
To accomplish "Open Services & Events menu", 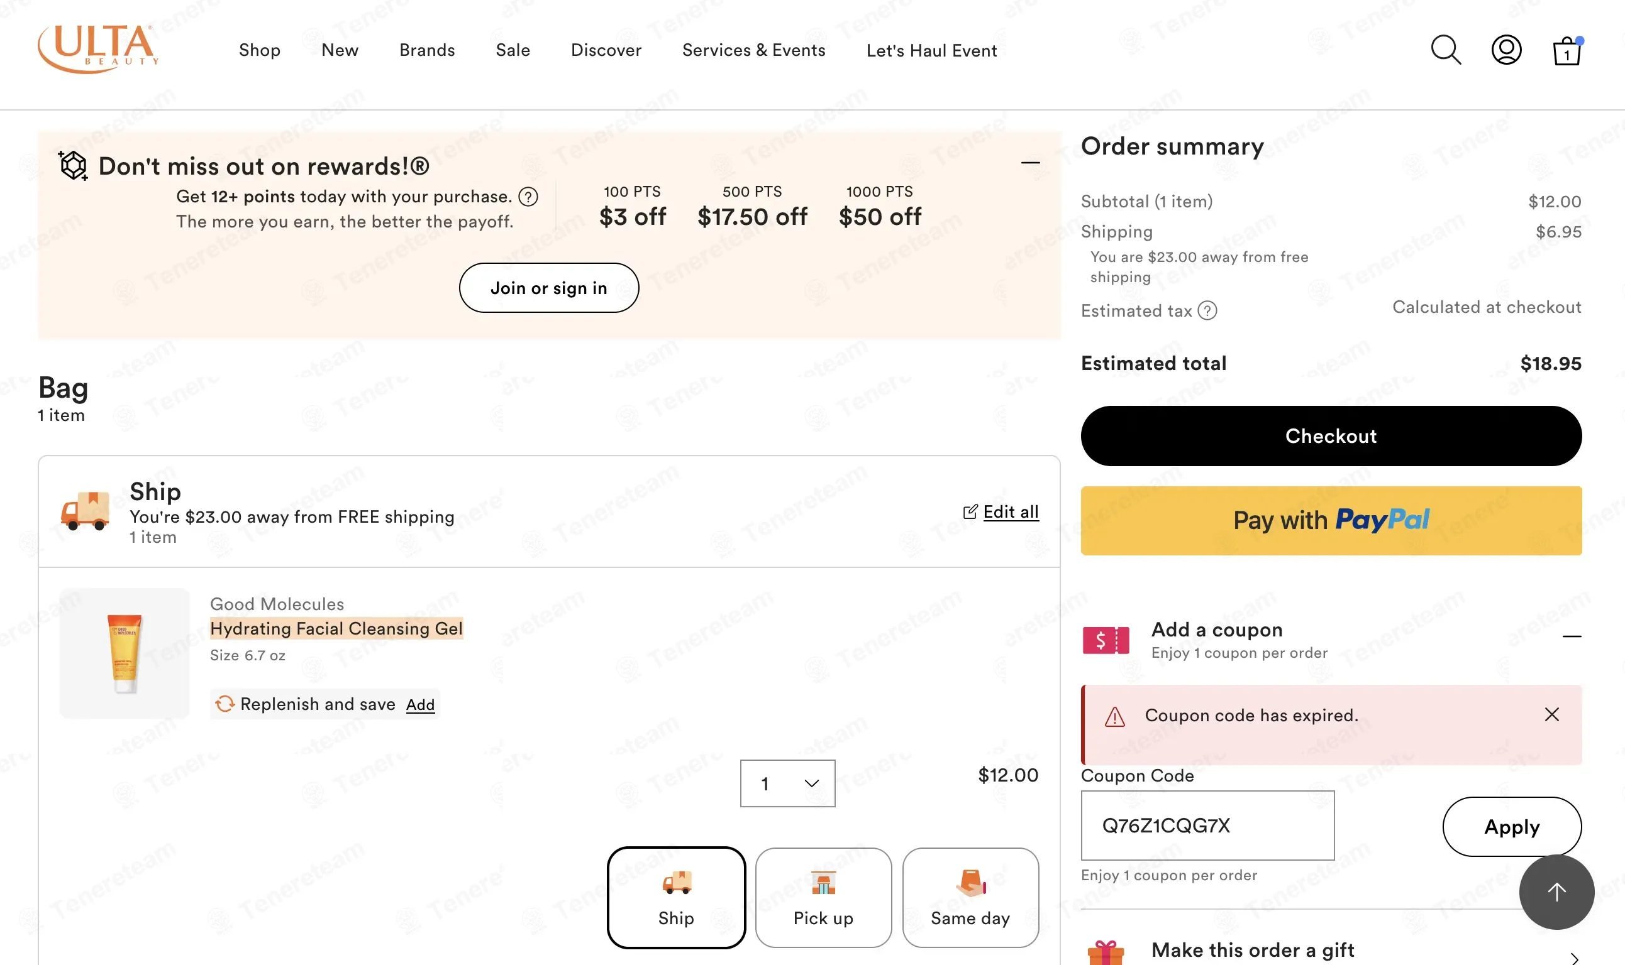I will pyautogui.click(x=753, y=50).
